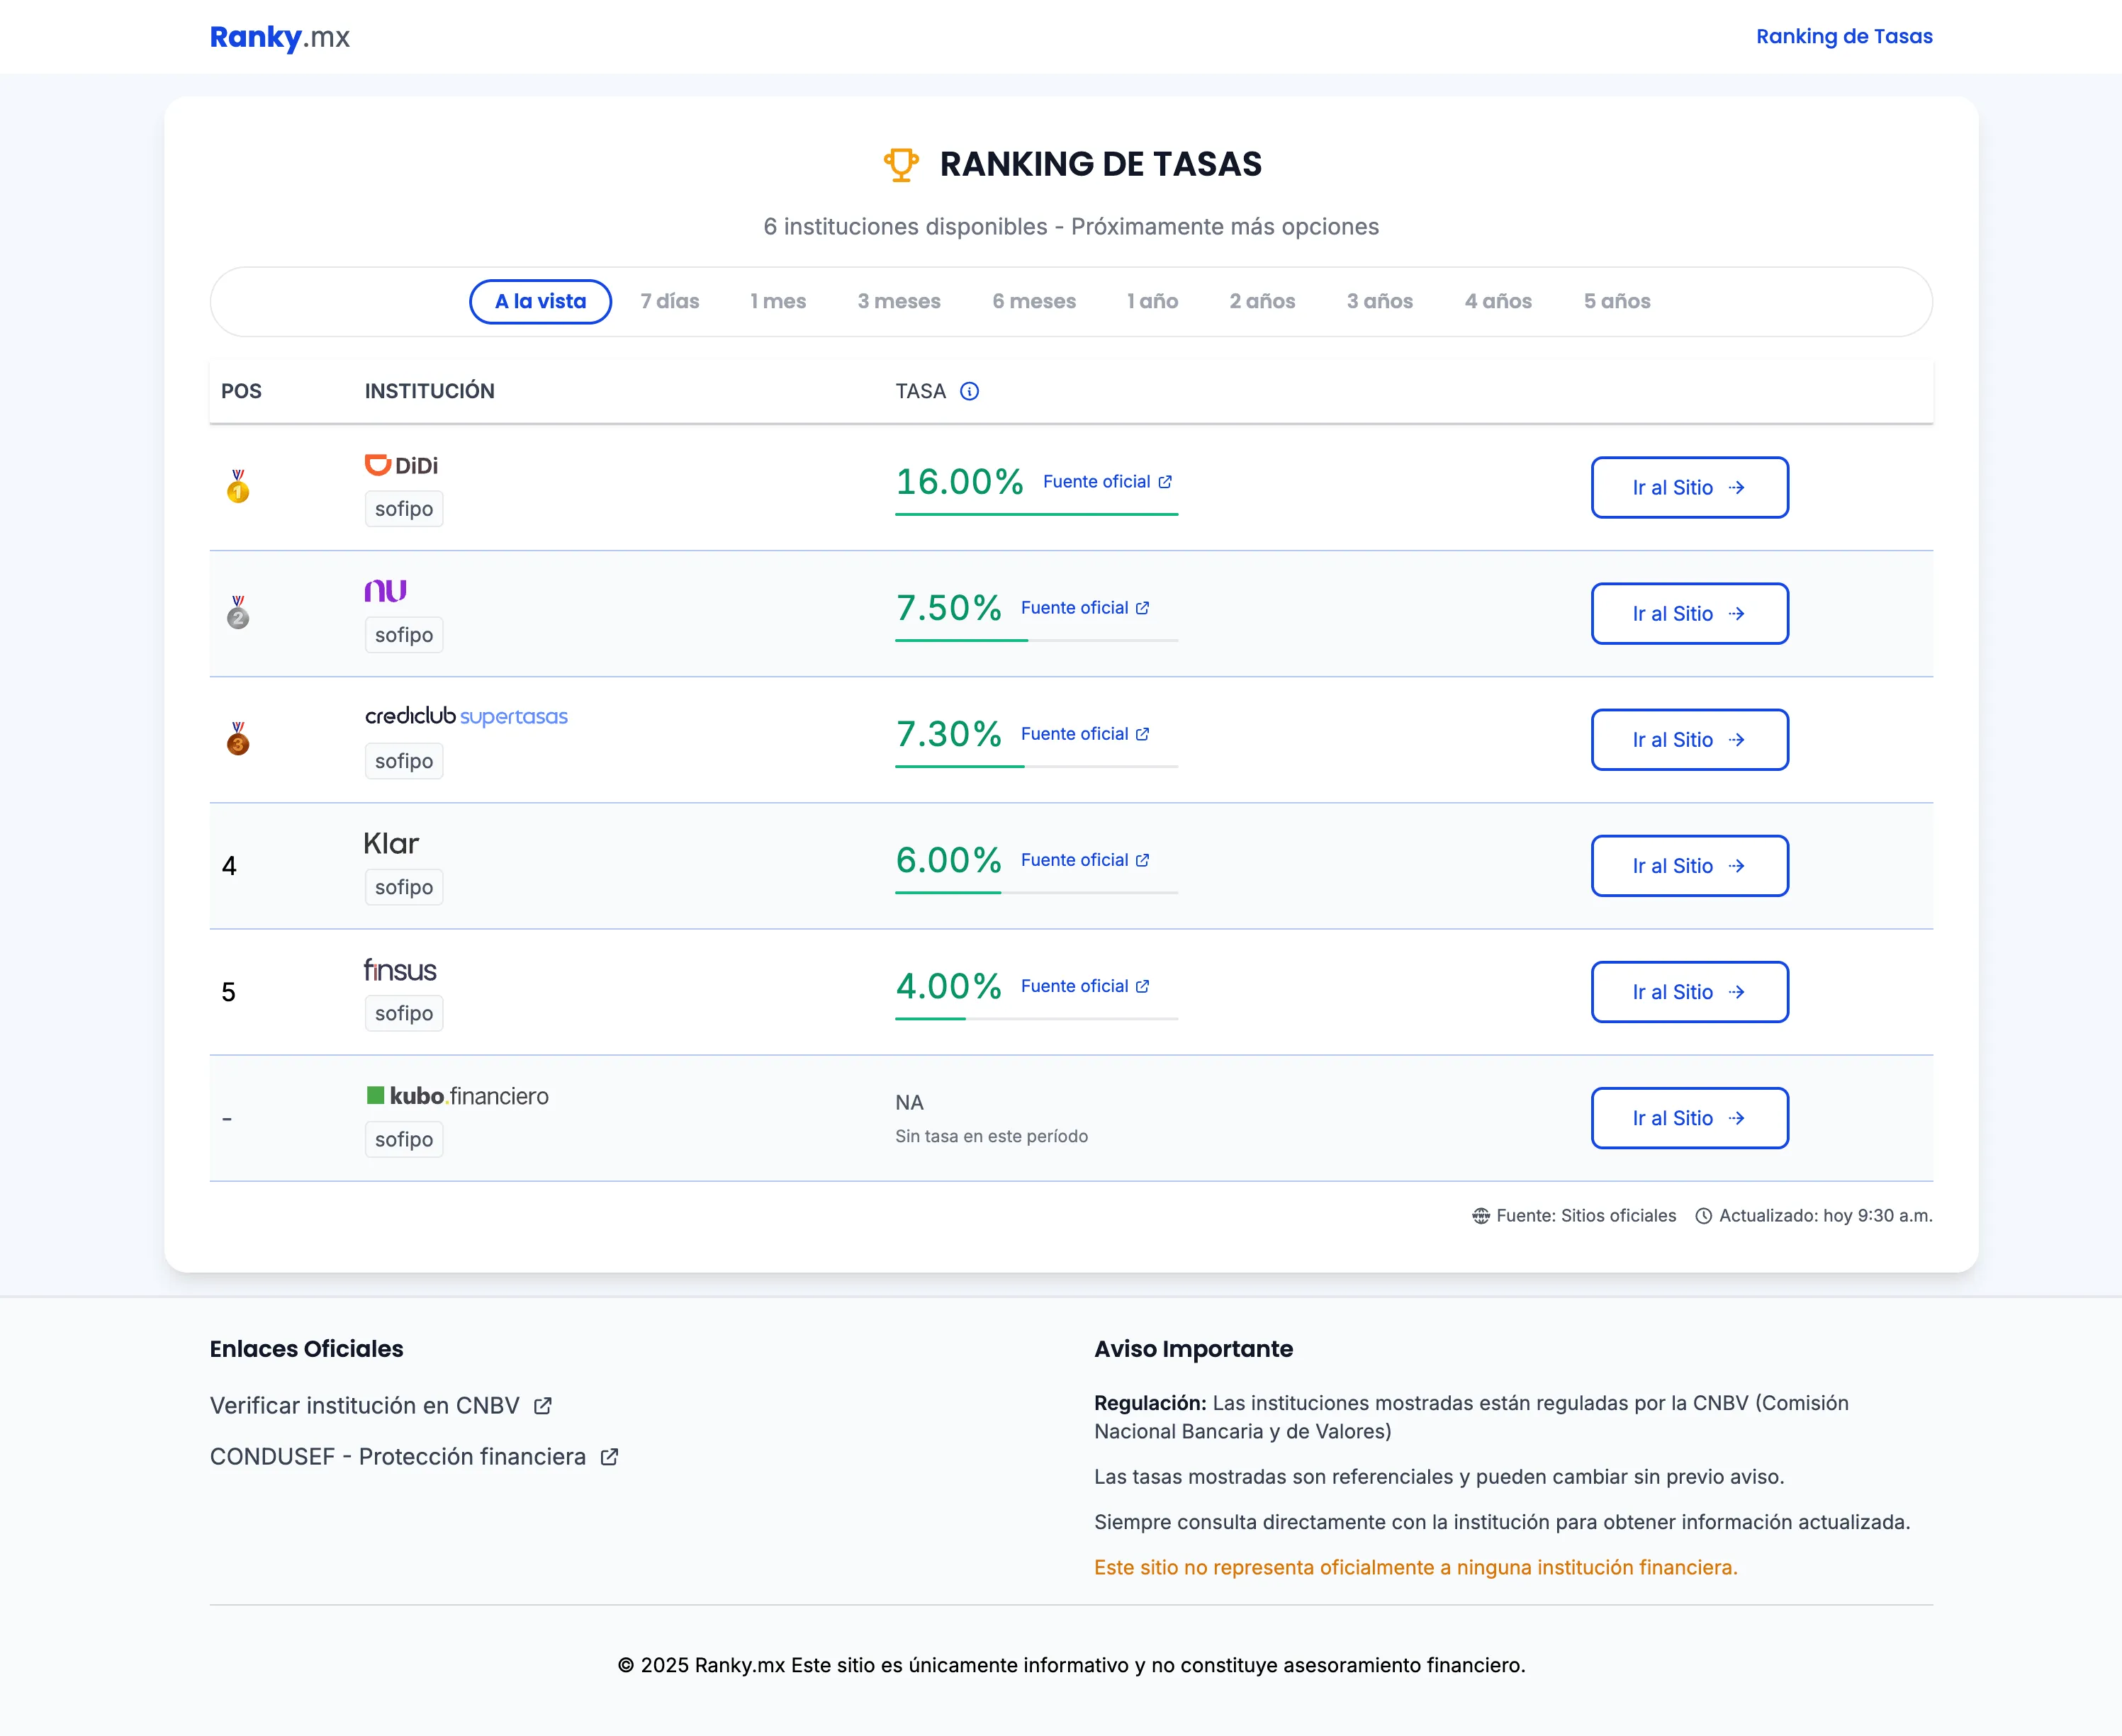The height and width of the screenshot is (1736, 2122).
Task: Click the Klar logo
Action: coord(391,843)
